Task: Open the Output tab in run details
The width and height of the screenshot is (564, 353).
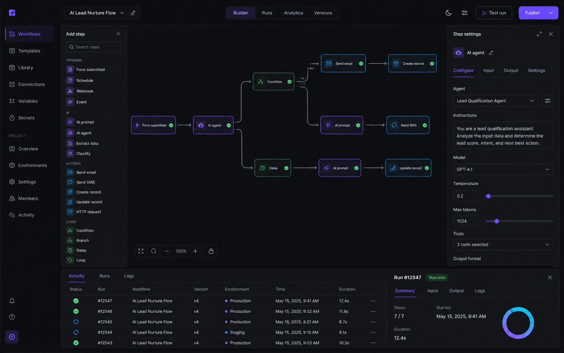Action: pos(456,291)
